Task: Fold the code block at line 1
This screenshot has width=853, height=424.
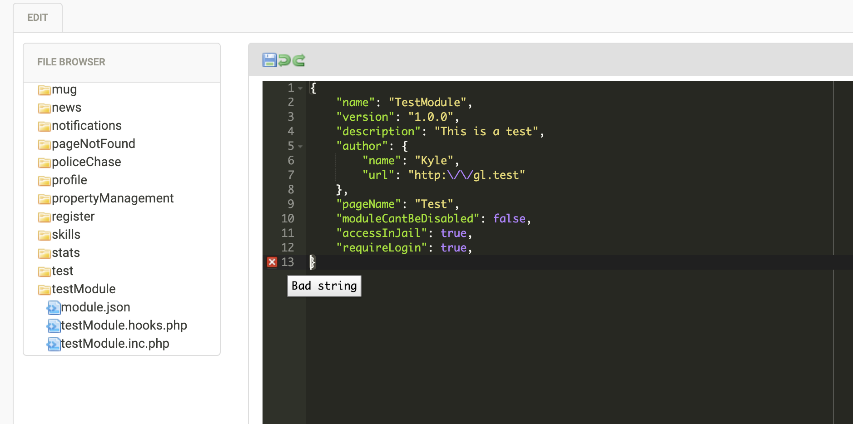Action: pyautogui.click(x=300, y=89)
